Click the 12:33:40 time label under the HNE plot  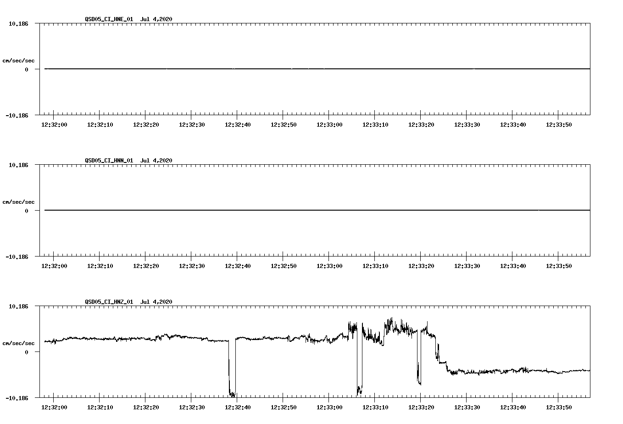[513, 125]
